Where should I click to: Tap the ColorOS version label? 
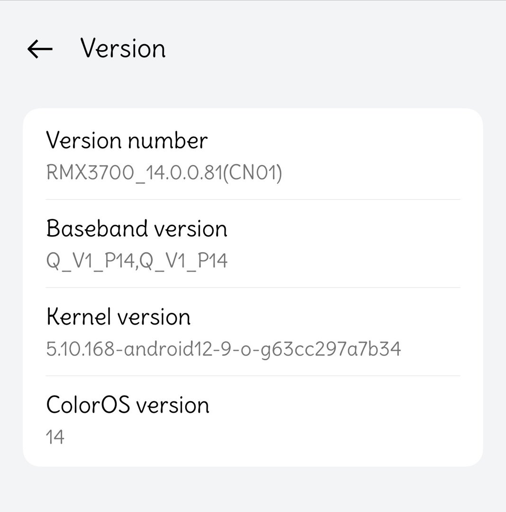(127, 405)
